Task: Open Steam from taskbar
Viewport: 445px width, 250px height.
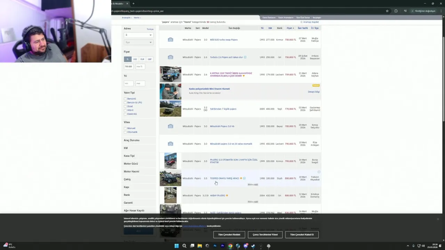Action: (253, 246)
